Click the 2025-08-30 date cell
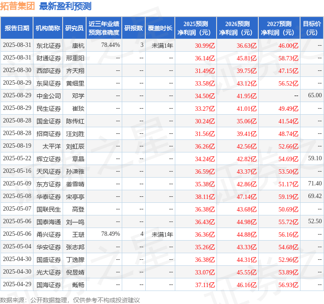Screen dimensions: 324x304 pos(17,70)
